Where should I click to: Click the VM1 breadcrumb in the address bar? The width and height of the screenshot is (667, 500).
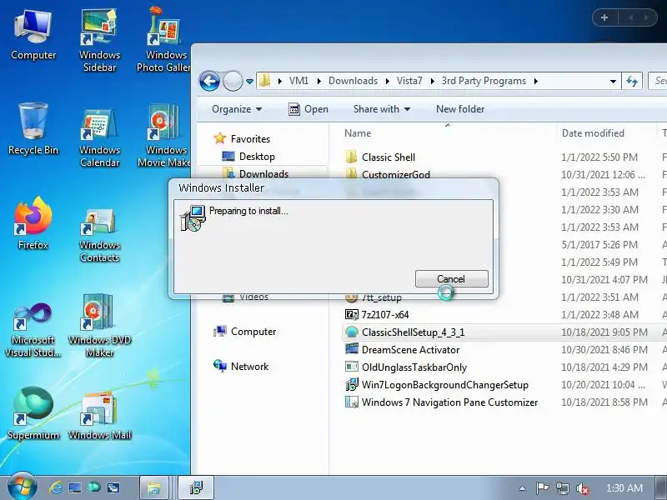click(x=298, y=81)
